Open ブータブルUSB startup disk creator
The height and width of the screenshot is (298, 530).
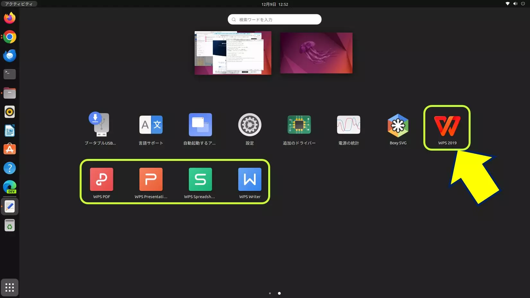101,128
